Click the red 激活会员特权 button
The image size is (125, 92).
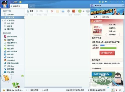tap(107, 53)
